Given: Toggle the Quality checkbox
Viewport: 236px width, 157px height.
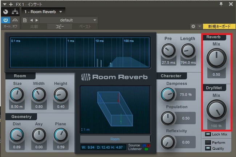Looking at the screenshot, I should click(208, 148).
